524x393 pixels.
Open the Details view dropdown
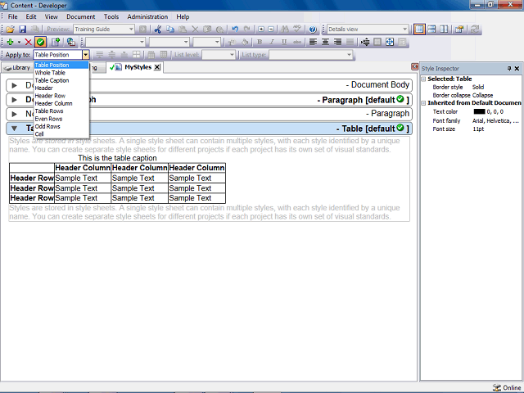[x=404, y=29]
